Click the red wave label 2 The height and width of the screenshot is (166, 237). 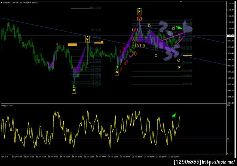click(x=120, y=70)
